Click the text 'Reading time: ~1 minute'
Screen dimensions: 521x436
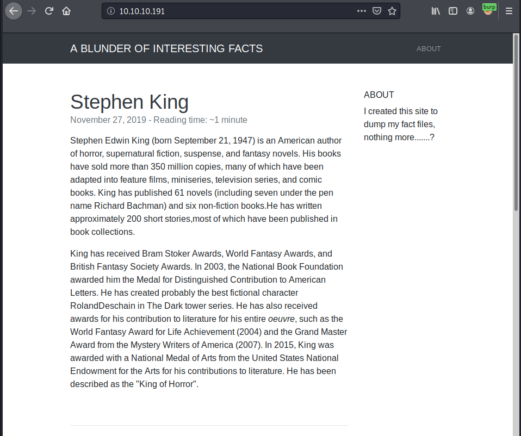coord(200,120)
